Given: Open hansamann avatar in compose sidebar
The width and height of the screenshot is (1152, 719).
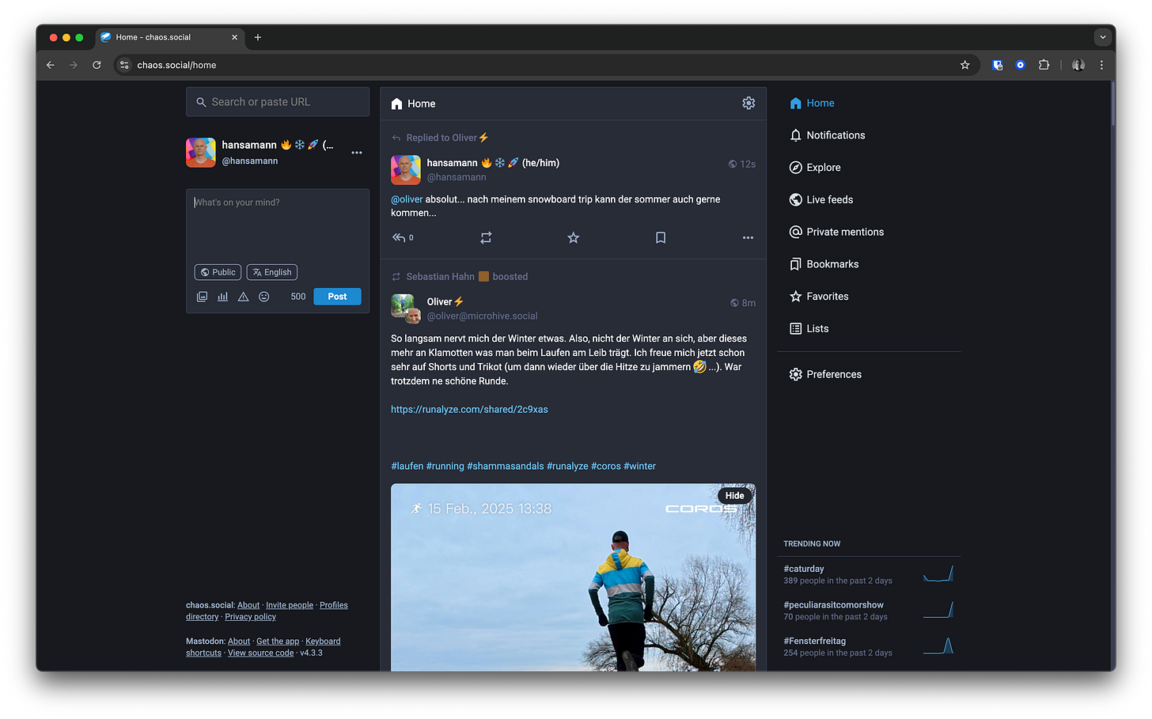Looking at the screenshot, I should tap(201, 153).
